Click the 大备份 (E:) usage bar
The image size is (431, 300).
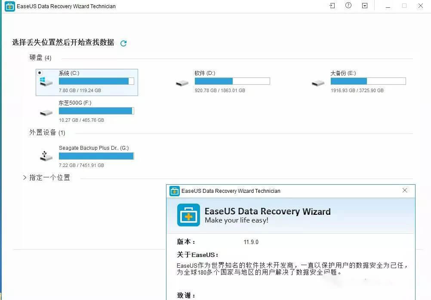click(368, 81)
